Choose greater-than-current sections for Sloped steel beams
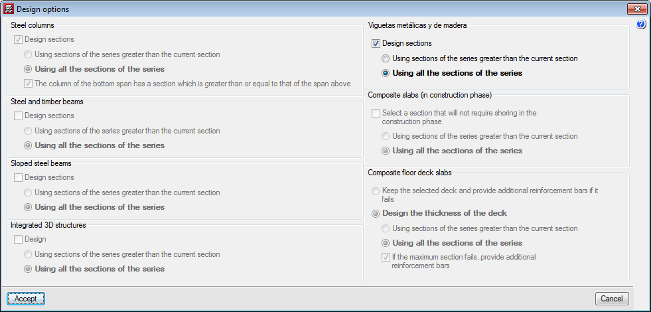 click(28, 193)
